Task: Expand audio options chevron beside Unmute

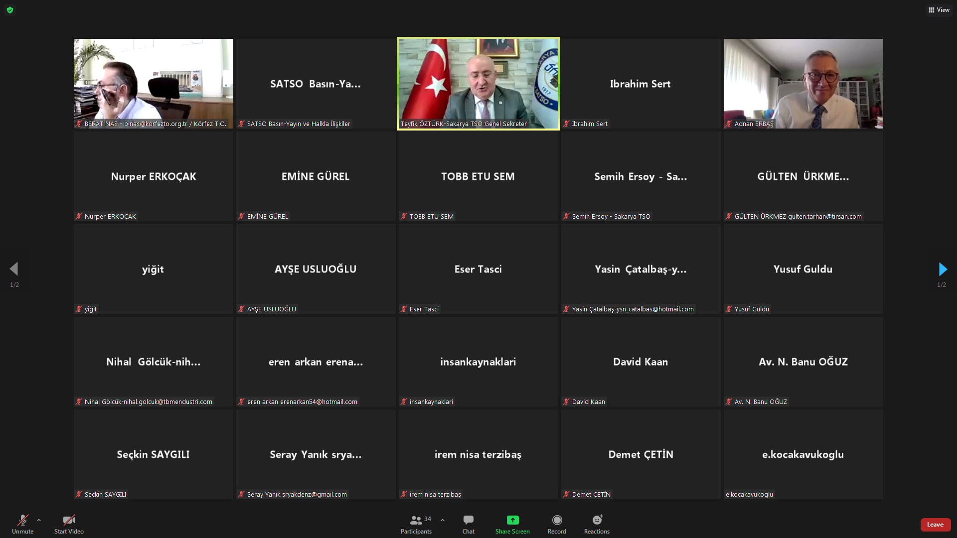Action: click(39, 520)
